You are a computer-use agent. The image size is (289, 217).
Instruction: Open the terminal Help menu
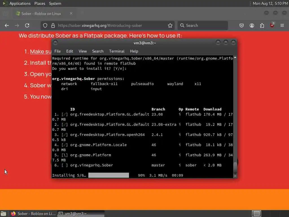[x=134, y=51]
